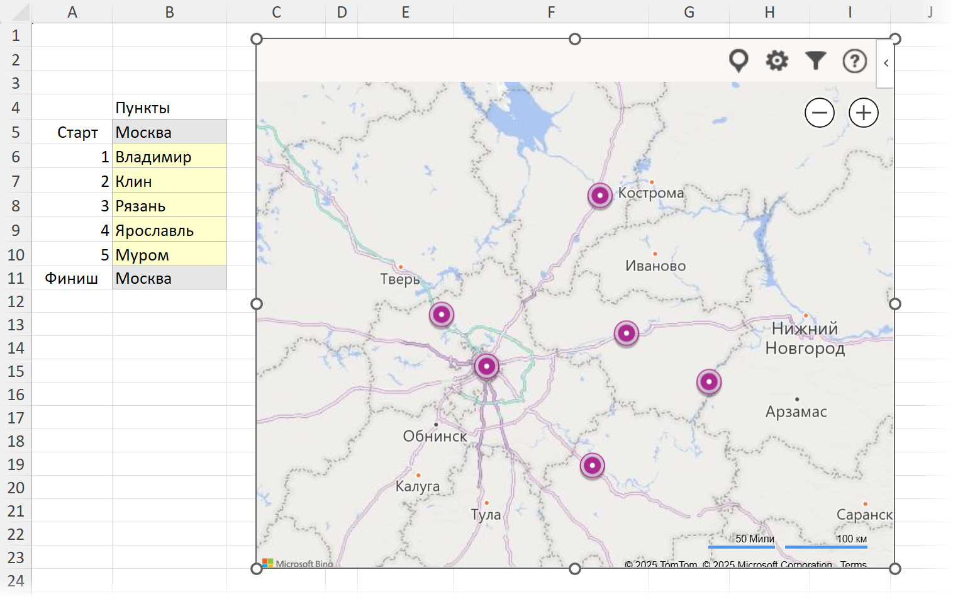The height and width of the screenshot is (599, 953).
Task: Click the southeastern pin east of Тула
Action: (x=592, y=466)
